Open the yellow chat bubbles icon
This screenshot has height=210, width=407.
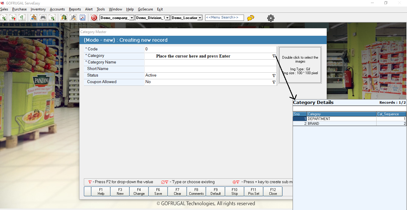[x=251, y=18]
